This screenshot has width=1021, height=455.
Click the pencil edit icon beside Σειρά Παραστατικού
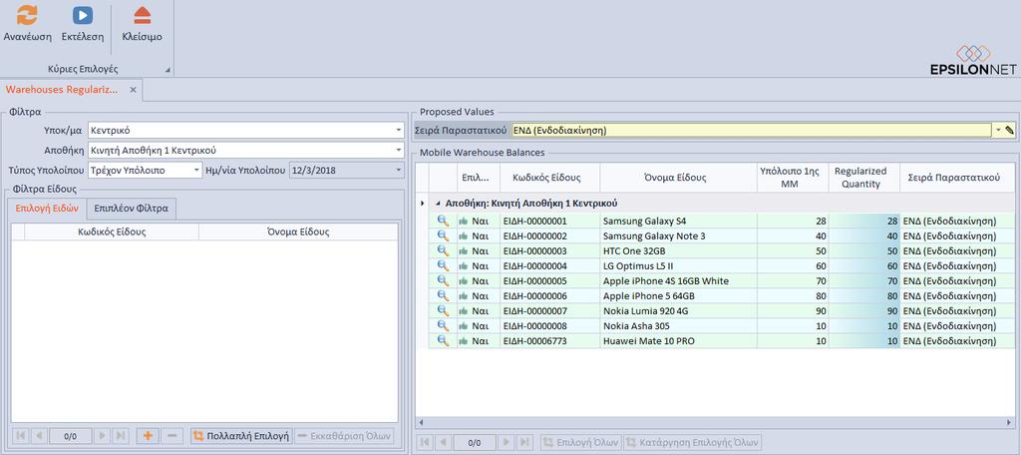(1009, 131)
